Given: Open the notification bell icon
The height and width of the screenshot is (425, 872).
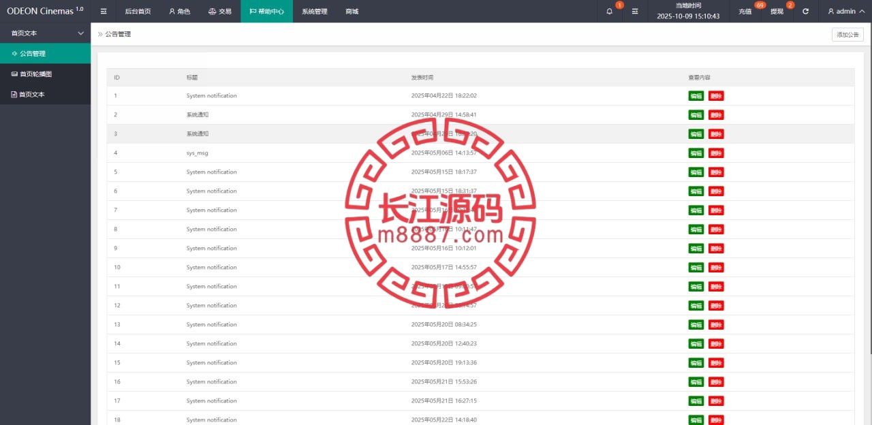Looking at the screenshot, I should click(x=609, y=12).
